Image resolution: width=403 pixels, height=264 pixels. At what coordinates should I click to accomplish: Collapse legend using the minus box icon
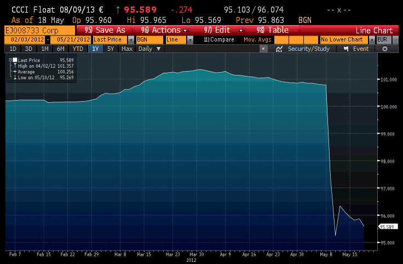[x=9, y=59]
